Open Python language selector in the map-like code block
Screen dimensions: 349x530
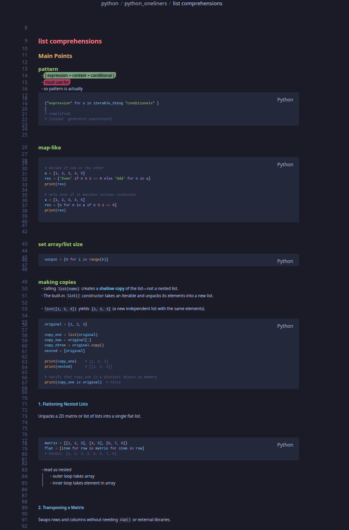[285, 165]
